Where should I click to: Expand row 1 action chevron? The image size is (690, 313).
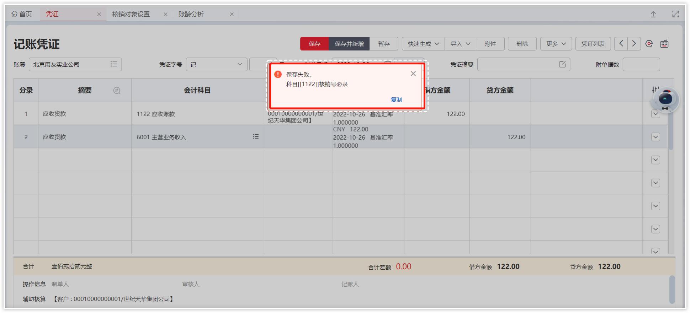click(x=655, y=114)
